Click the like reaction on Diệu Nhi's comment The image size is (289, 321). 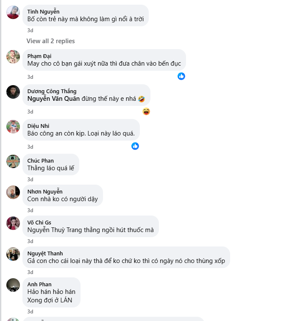point(135,146)
